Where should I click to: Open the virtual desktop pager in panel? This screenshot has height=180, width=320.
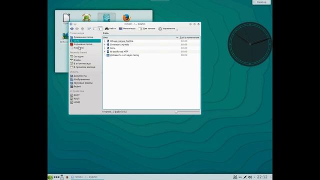pyautogui.click(x=62, y=177)
